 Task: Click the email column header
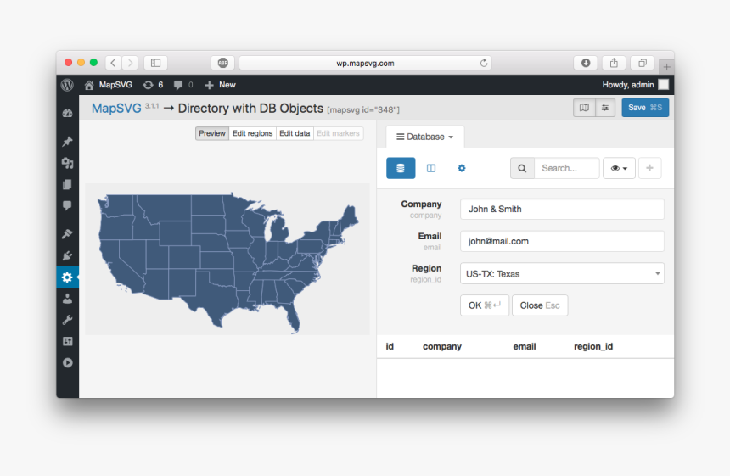click(x=525, y=347)
